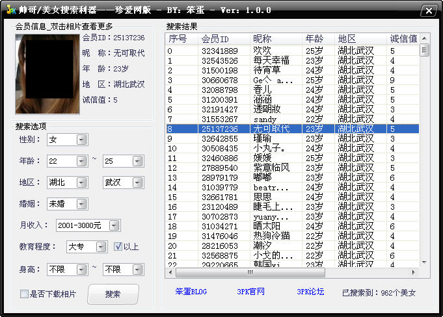Open the 月收入 income dropdown
The width and height of the screenshot is (443, 317).
[x=114, y=225]
